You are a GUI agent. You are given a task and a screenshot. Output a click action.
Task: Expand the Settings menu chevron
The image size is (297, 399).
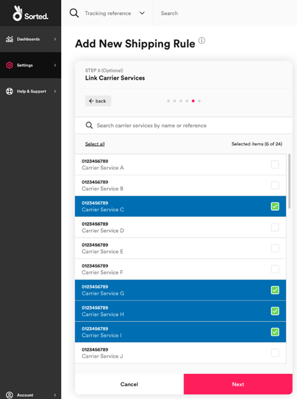55,65
